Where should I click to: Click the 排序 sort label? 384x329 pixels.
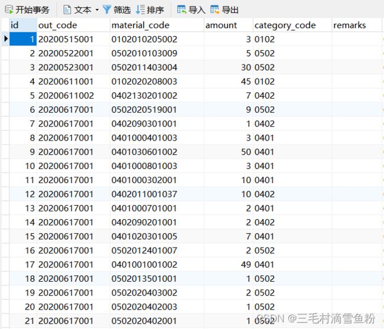coord(155,10)
